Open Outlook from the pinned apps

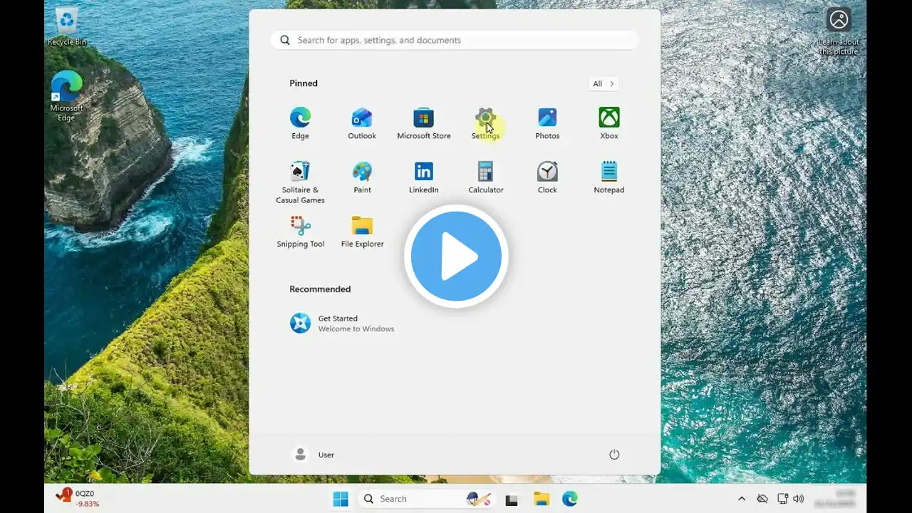(362, 123)
